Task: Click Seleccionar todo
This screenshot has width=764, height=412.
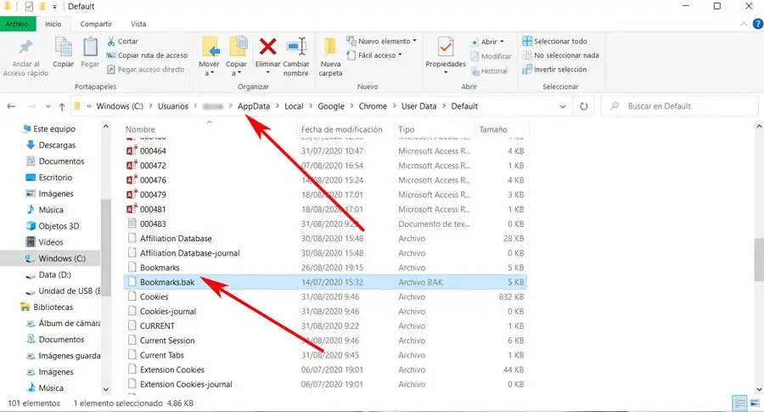Action: click(554, 42)
